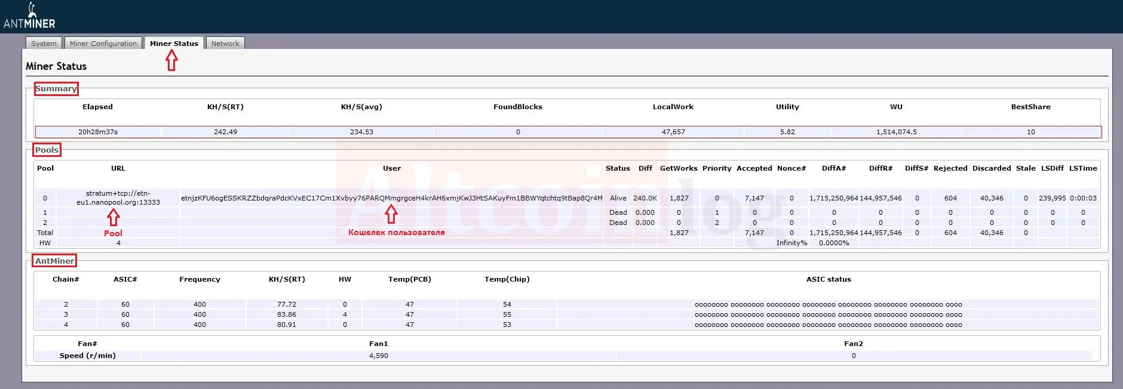This screenshot has width=1123, height=389.
Task: Click the Nonce# column header
Action: coord(791,168)
